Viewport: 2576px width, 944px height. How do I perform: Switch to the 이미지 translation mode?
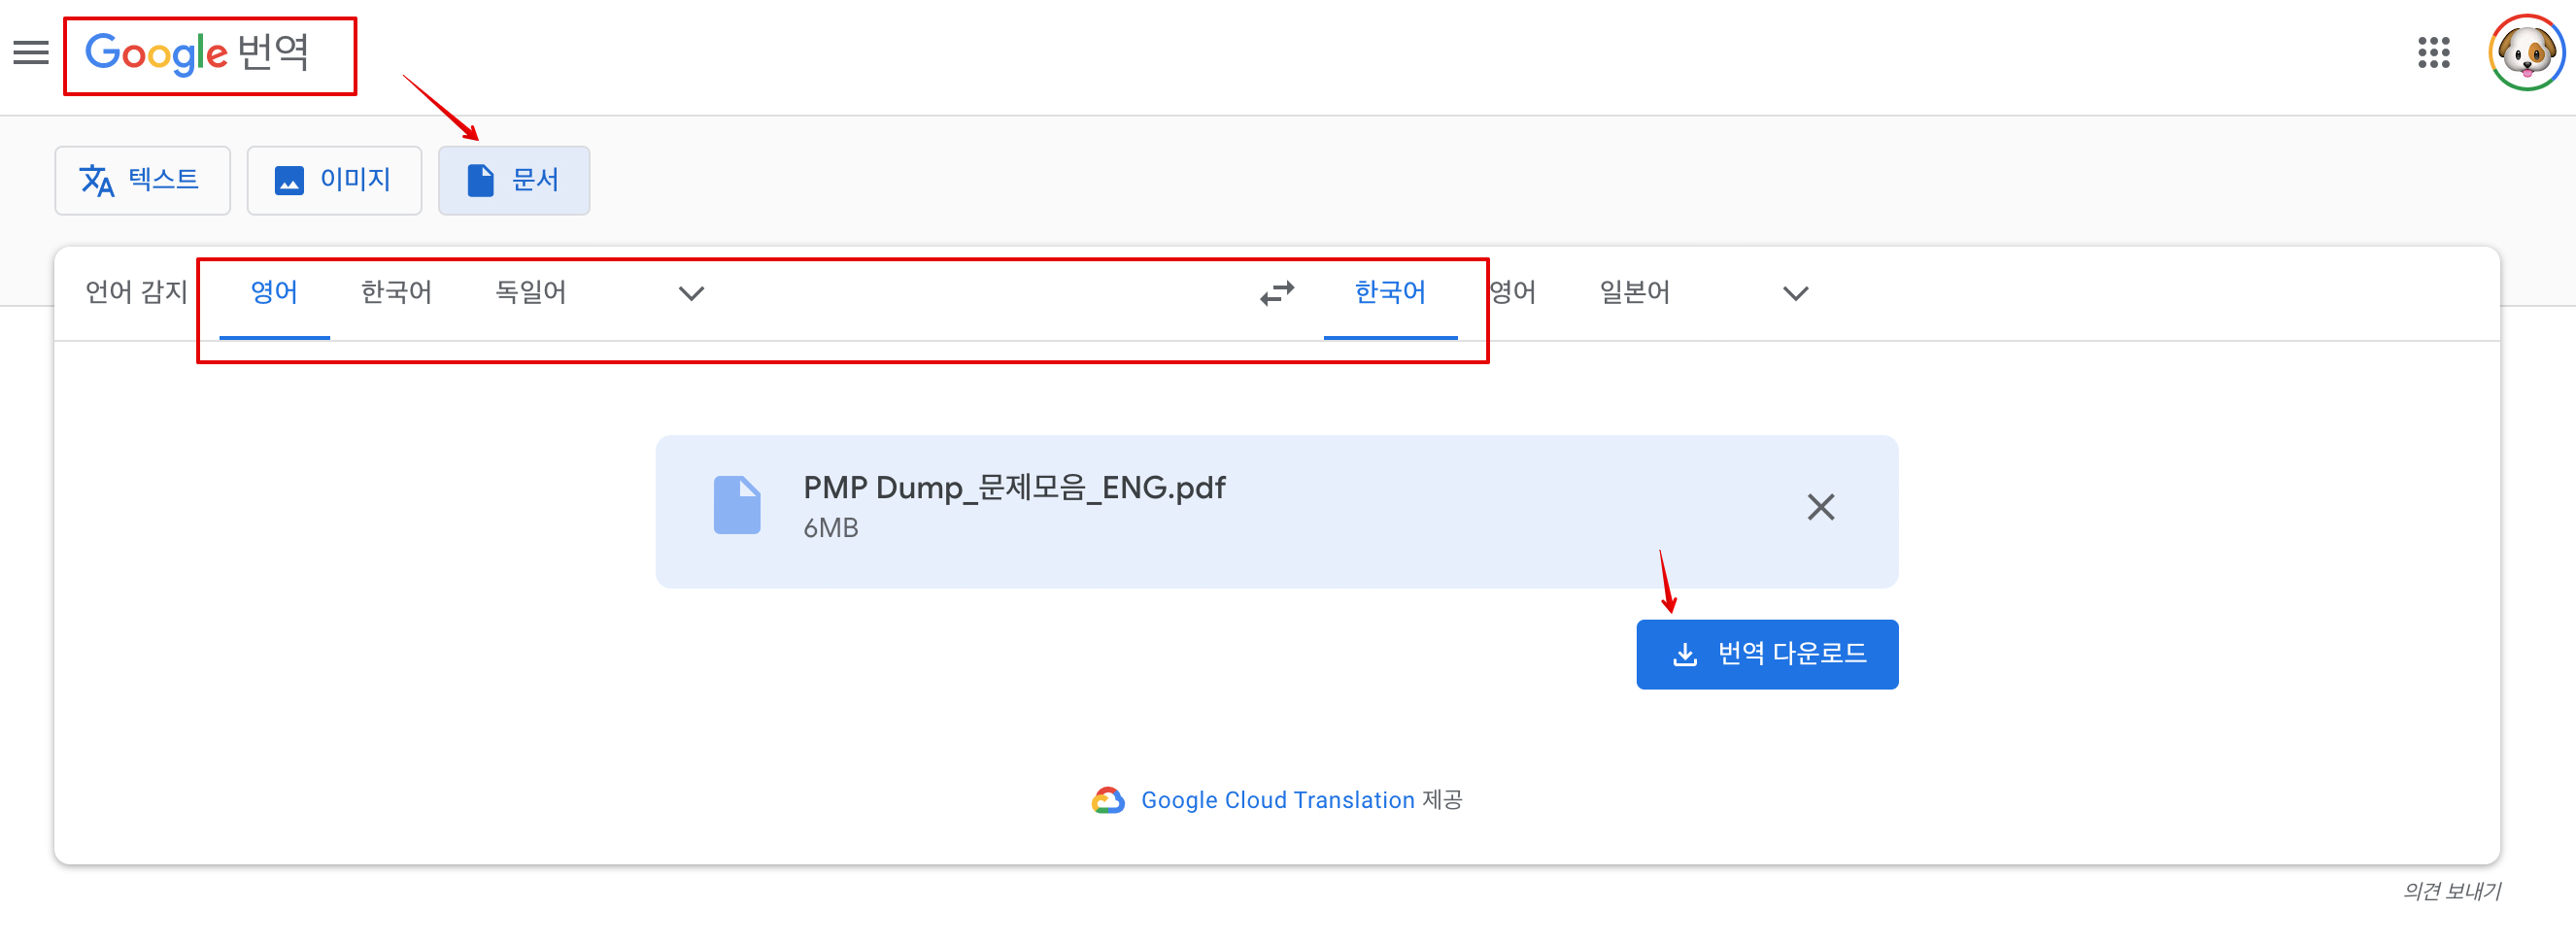tap(334, 180)
